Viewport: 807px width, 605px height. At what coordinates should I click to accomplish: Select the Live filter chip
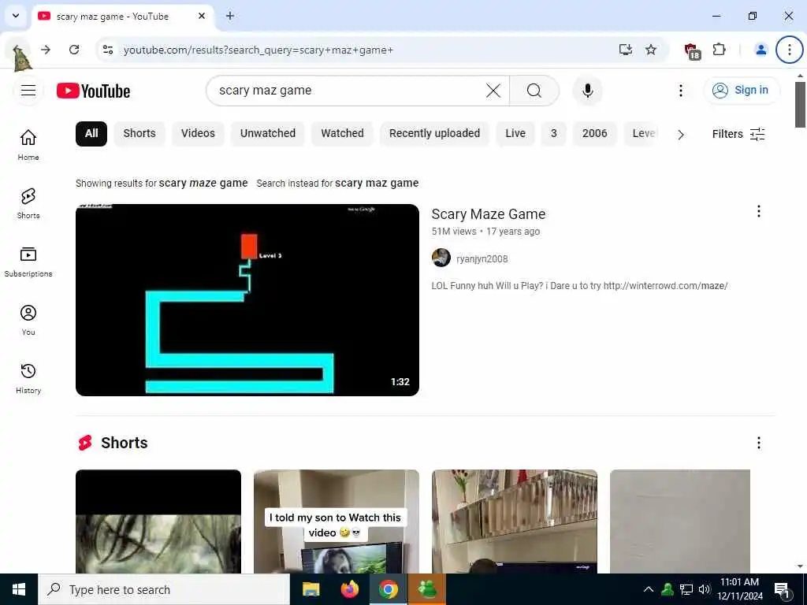click(x=515, y=134)
